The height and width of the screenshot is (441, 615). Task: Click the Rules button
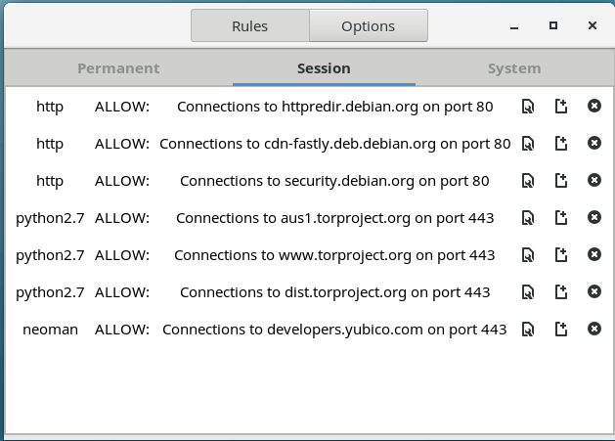(x=249, y=26)
